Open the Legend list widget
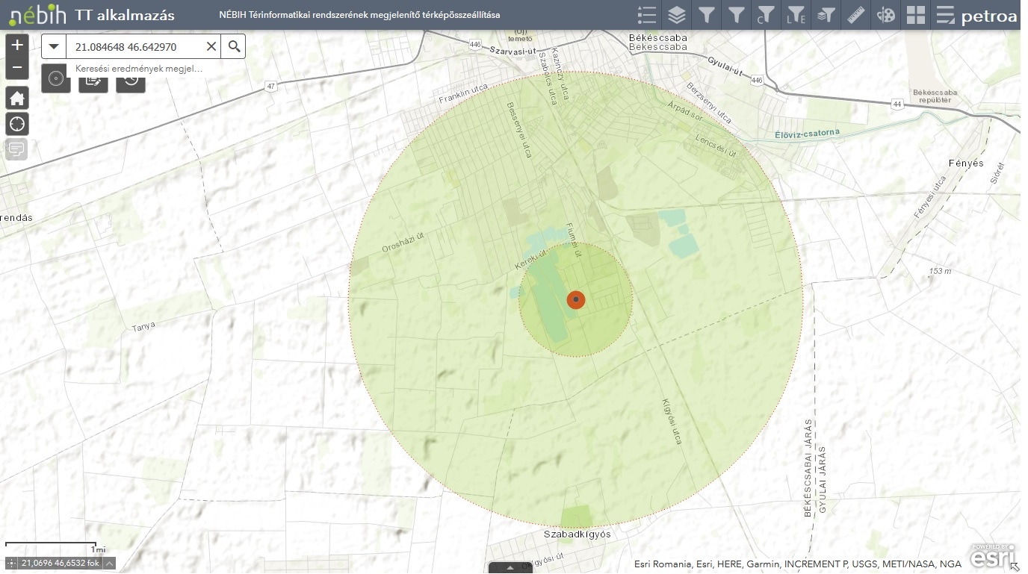Viewport: 1028px width, 574px height. (x=647, y=15)
